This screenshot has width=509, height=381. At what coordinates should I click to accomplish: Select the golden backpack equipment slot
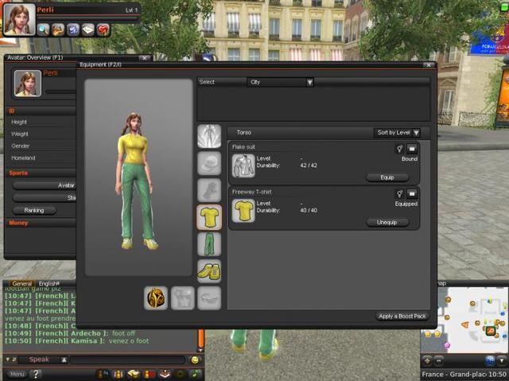[x=156, y=298]
